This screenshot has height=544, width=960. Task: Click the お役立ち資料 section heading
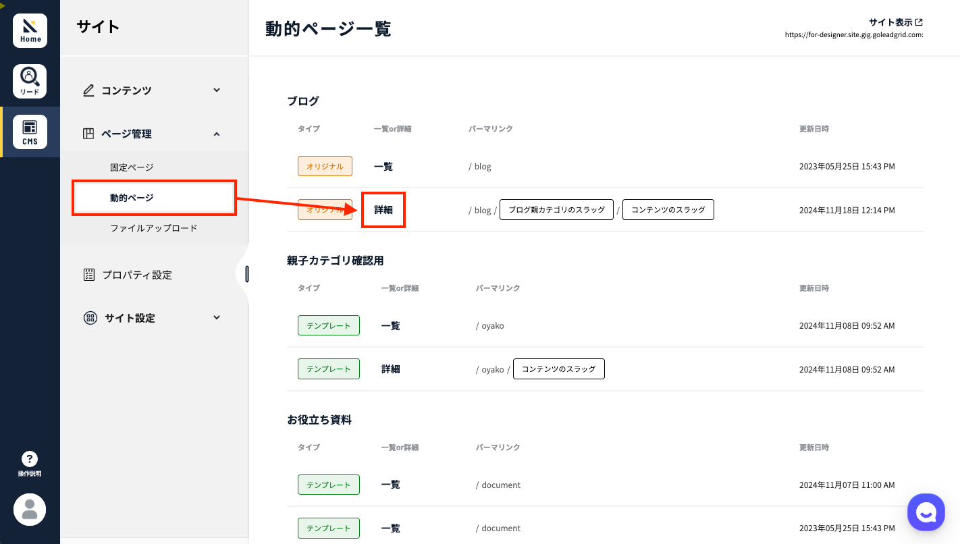[x=319, y=420]
